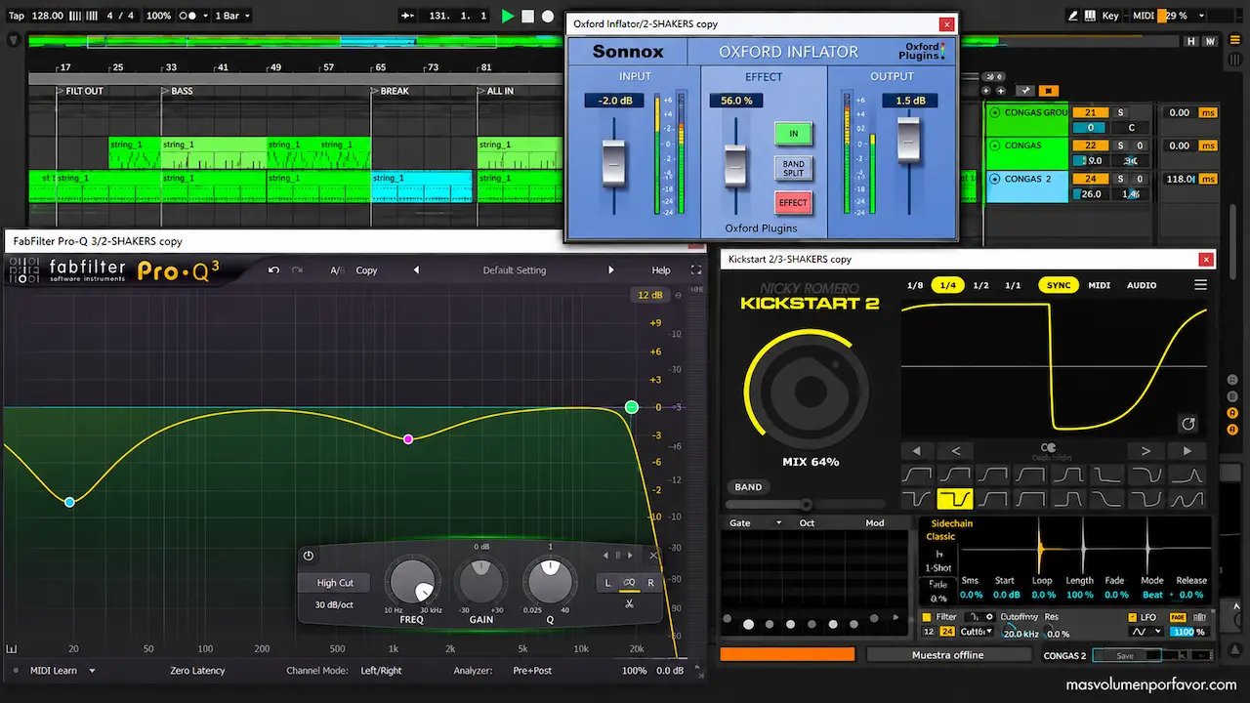
Task: Select the 1/8 rate in Kickstart
Action: tap(915, 285)
